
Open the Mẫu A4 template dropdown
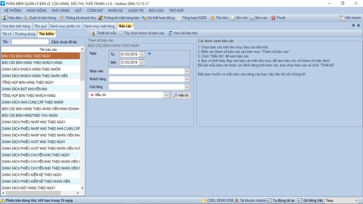166,95
